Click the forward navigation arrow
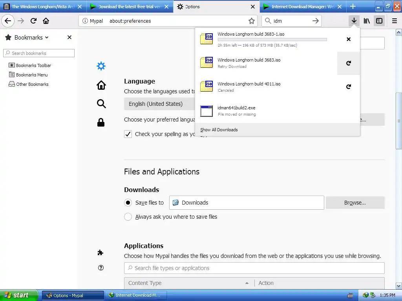 click(21, 21)
